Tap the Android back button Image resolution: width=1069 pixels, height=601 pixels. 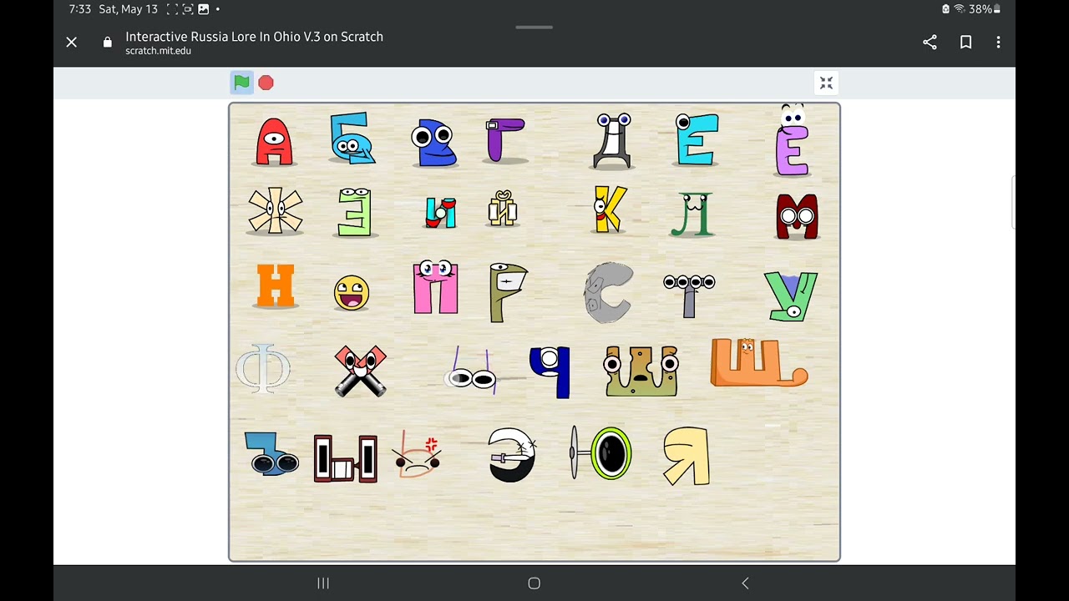746,583
